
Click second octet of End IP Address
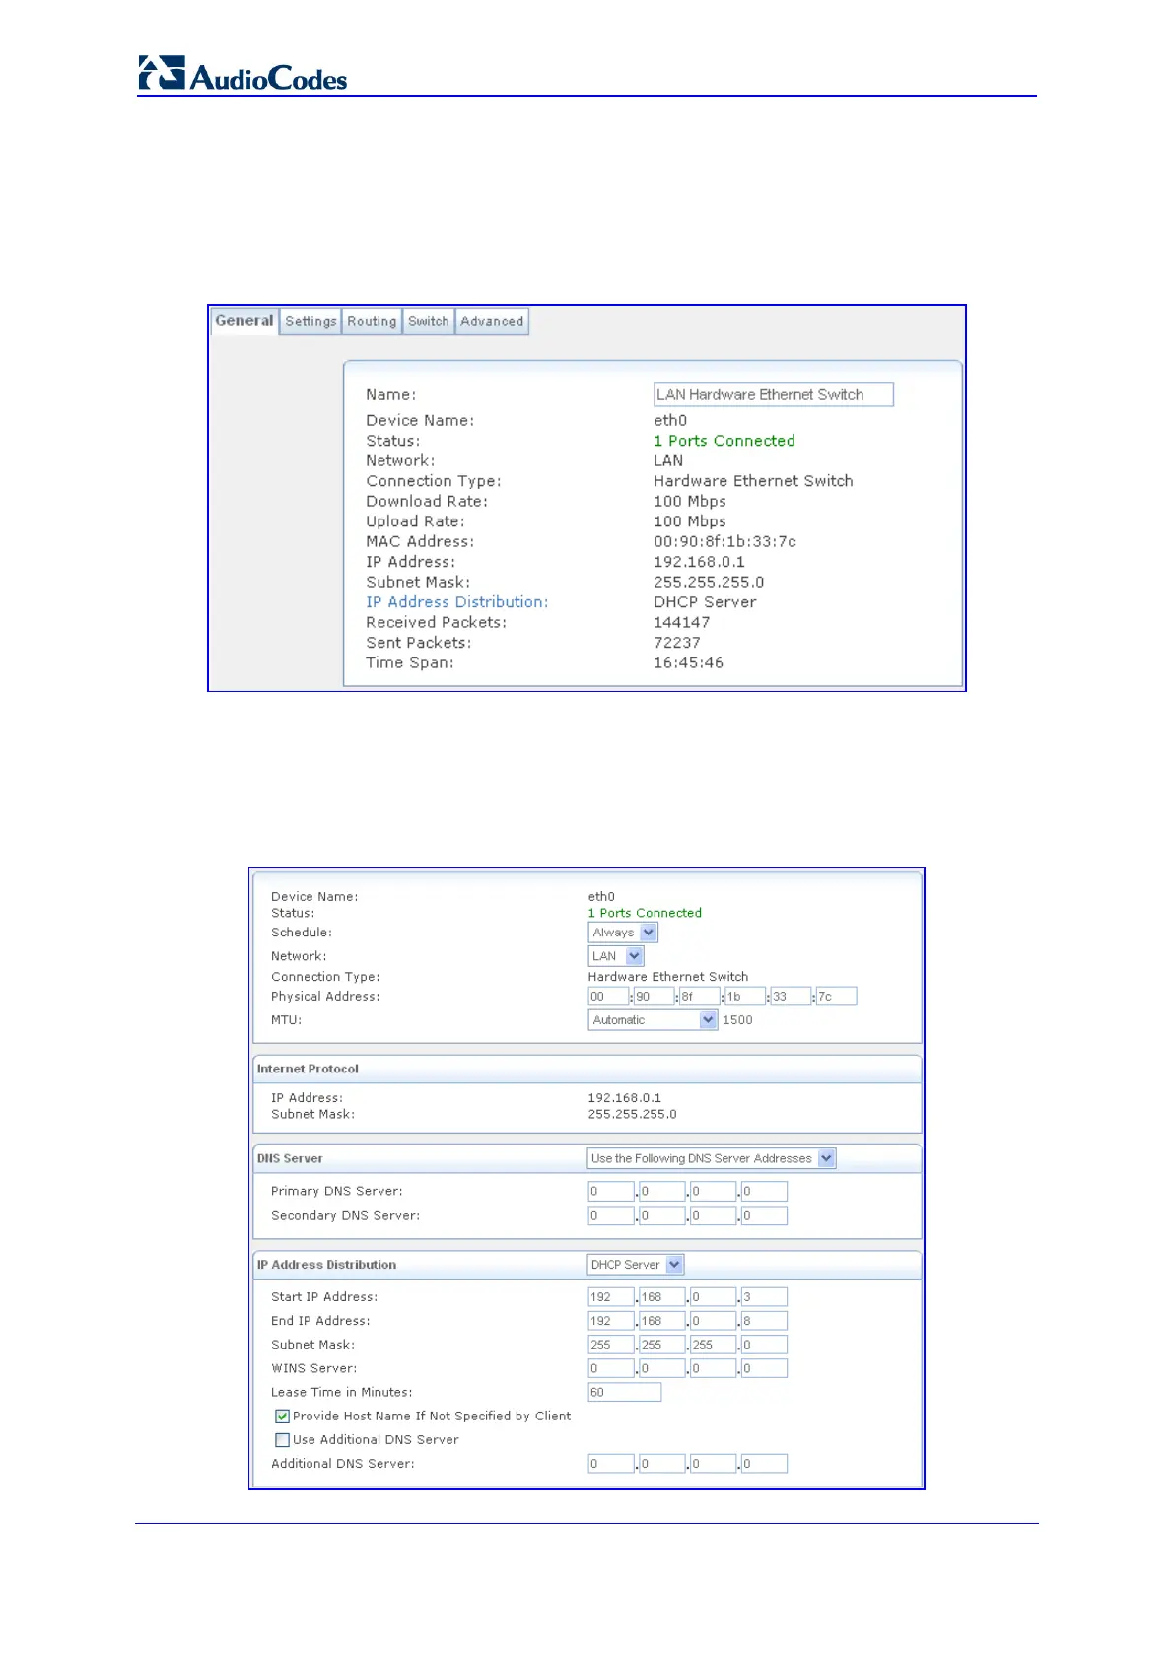coord(661,1321)
